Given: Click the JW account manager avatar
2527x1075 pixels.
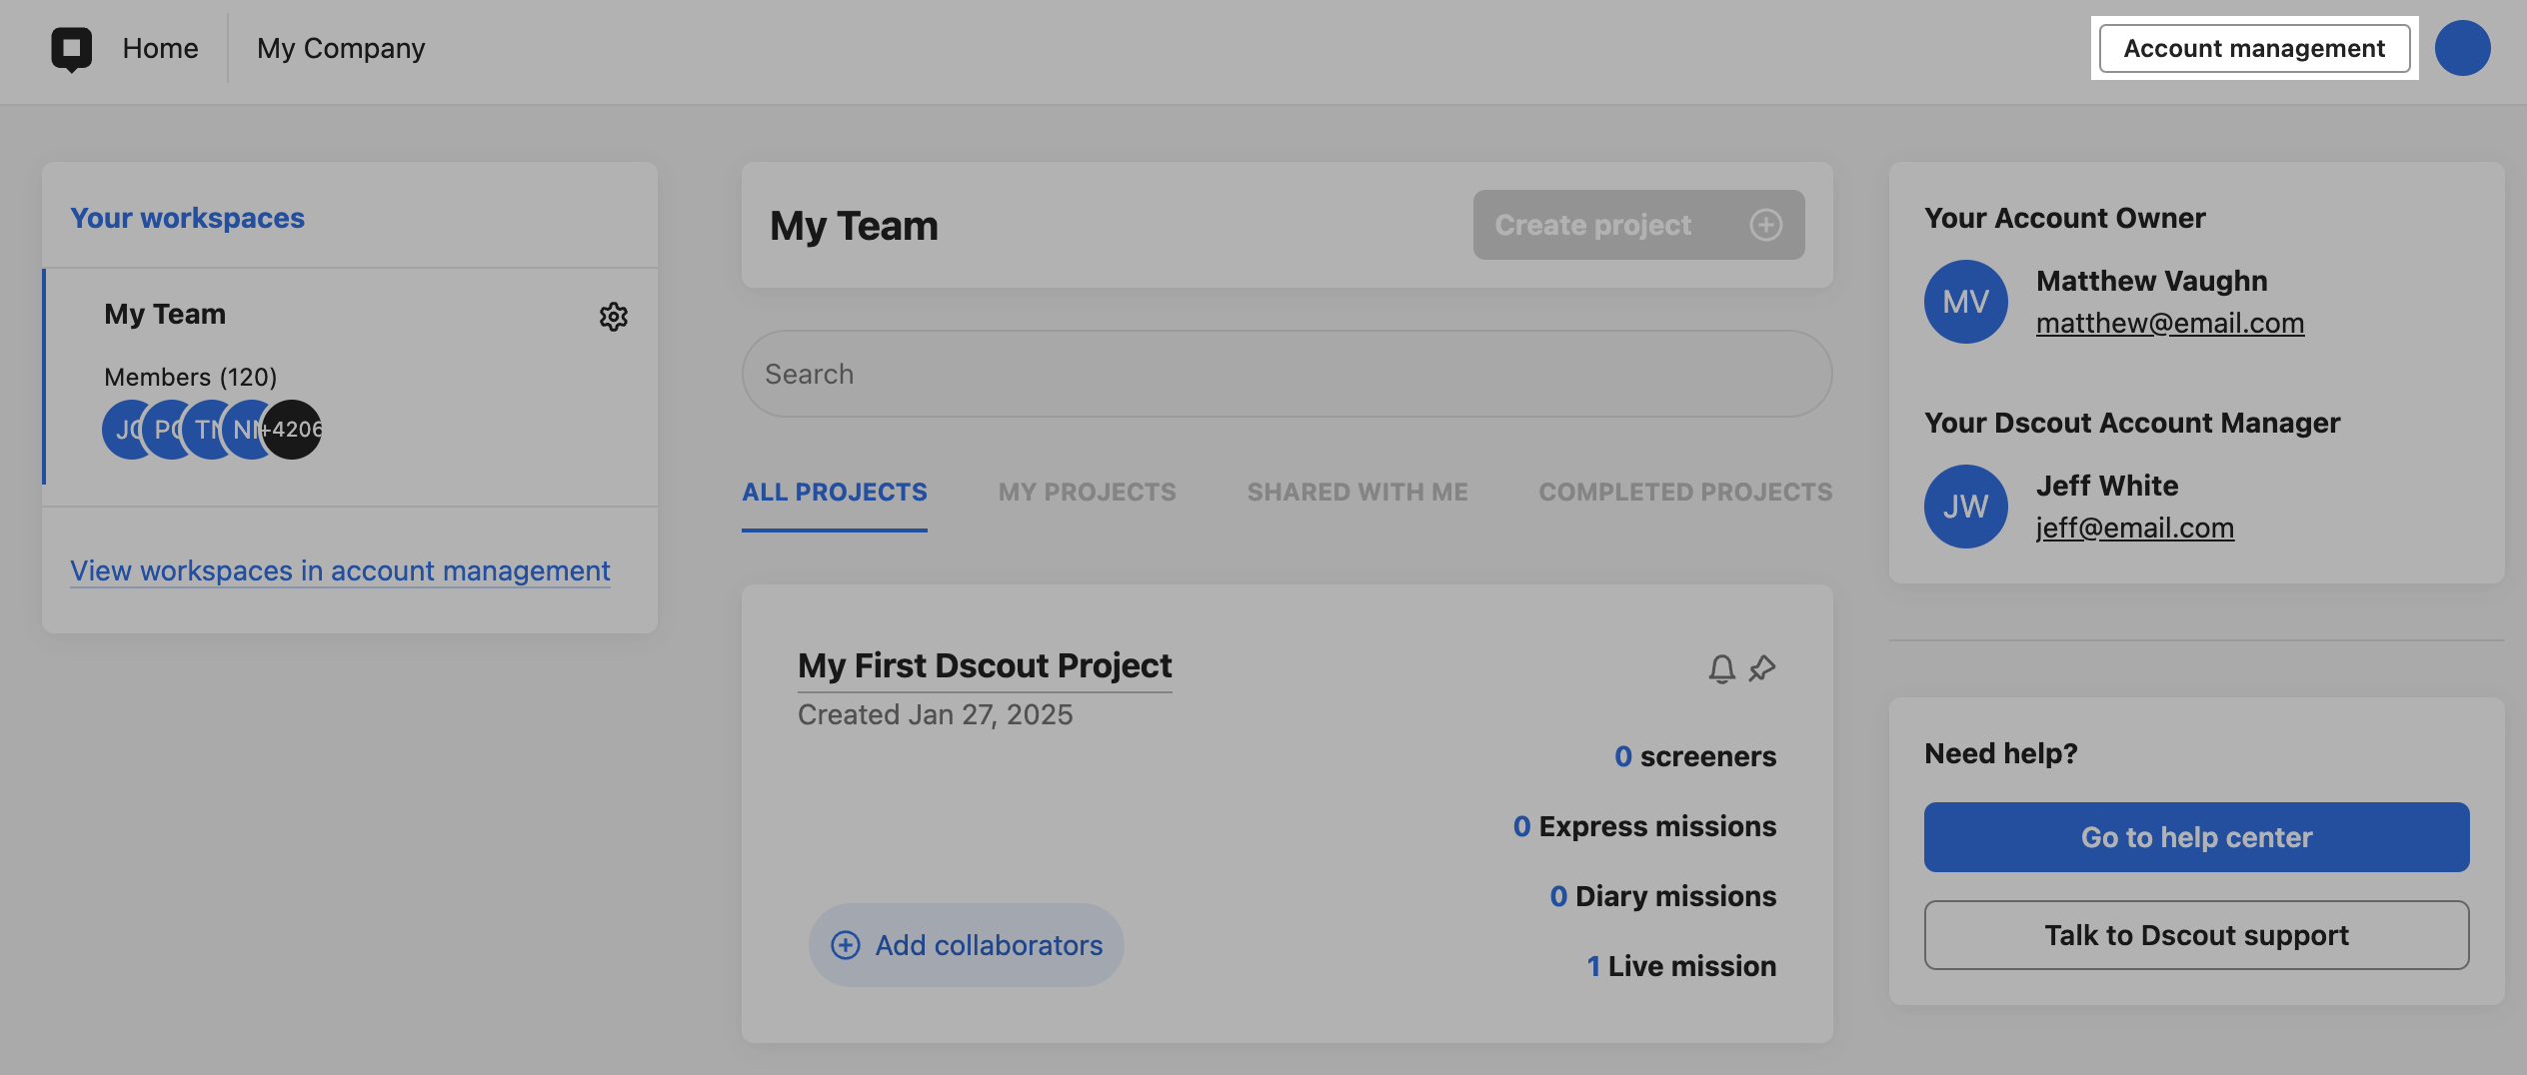Looking at the screenshot, I should coord(1965,507).
